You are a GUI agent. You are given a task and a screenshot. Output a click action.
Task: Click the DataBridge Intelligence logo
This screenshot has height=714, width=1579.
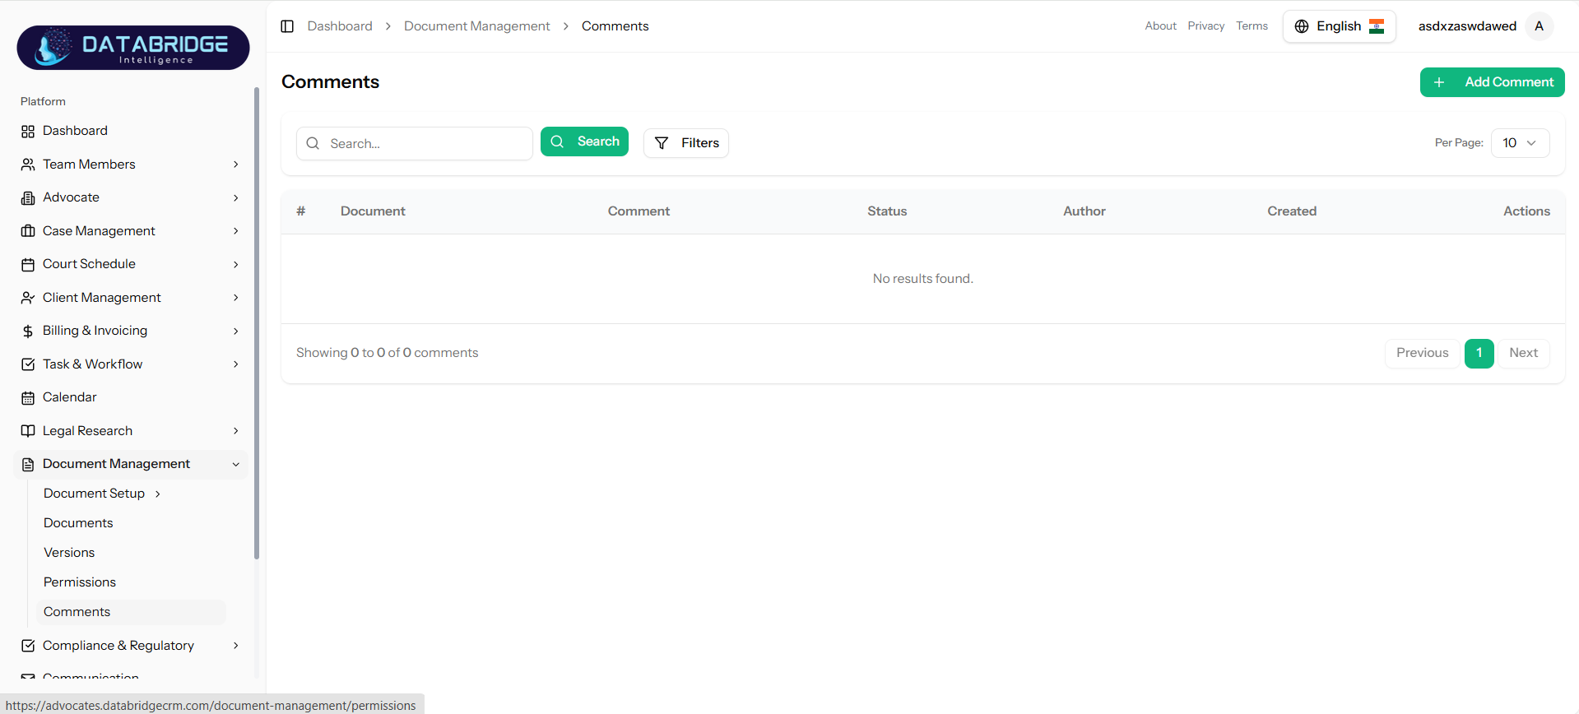click(x=133, y=47)
